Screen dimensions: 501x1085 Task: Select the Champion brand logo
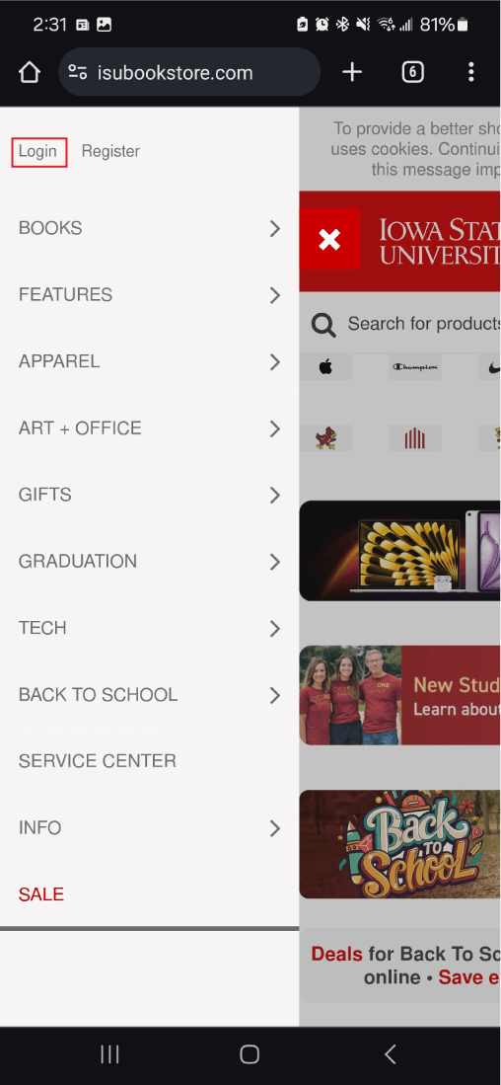(x=414, y=367)
